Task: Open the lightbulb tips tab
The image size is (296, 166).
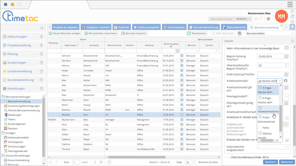Action: [292, 27]
